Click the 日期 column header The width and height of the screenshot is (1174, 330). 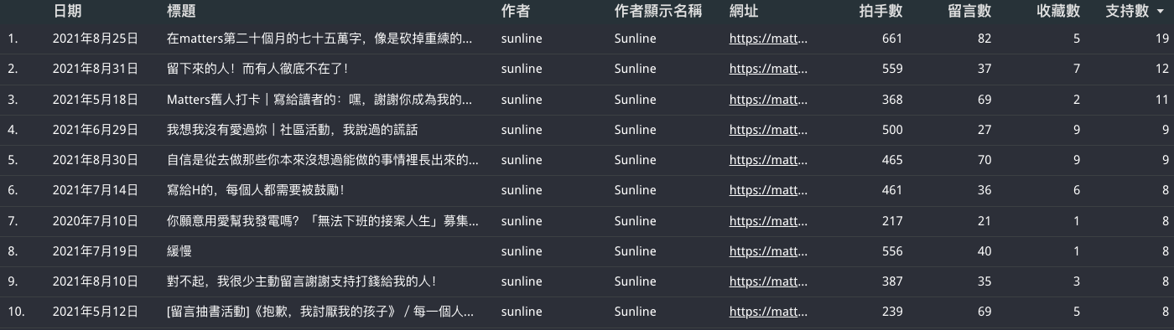[x=67, y=11]
